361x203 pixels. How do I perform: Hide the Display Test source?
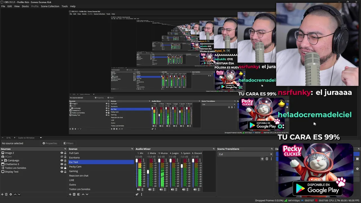pyautogui.click(x=62, y=172)
